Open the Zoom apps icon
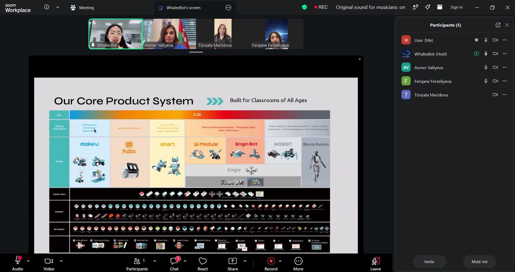 pyautogui.click(x=440, y=7)
